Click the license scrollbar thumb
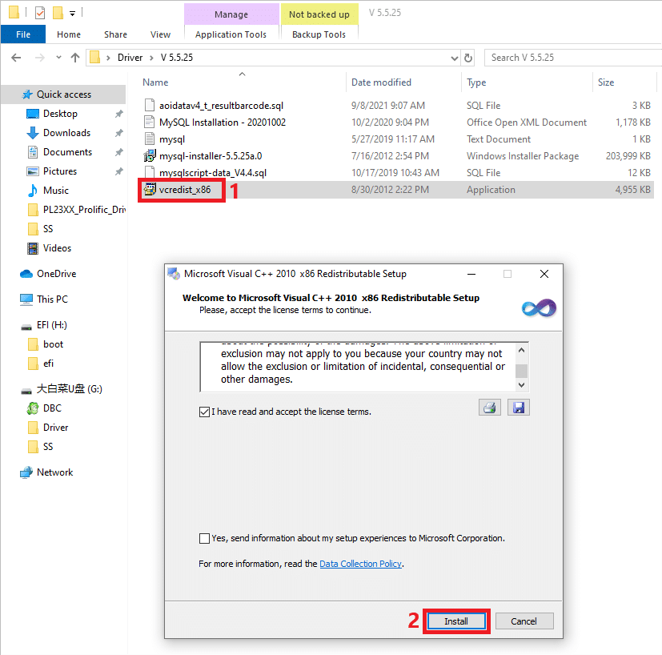This screenshot has height=655, width=662. coord(522,371)
